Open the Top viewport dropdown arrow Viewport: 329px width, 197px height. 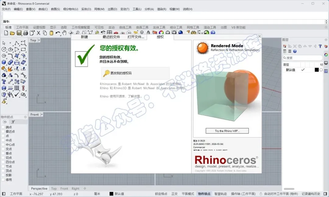39,40
